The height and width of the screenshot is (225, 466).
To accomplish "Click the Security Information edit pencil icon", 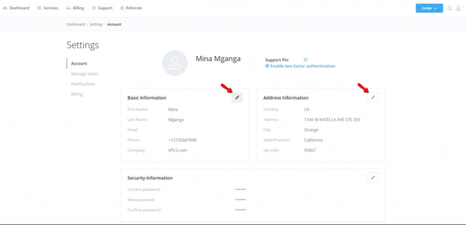I will point(373,178).
